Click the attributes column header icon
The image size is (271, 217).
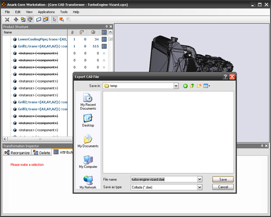(x=104, y=32)
